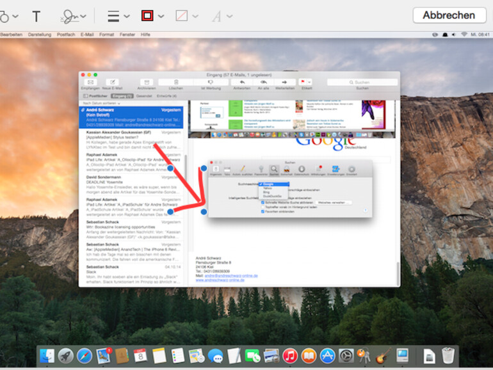Select the André Schwarz message from Vorgestern
The width and height of the screenshot is (493, 370).
click(x=131, y=118)
